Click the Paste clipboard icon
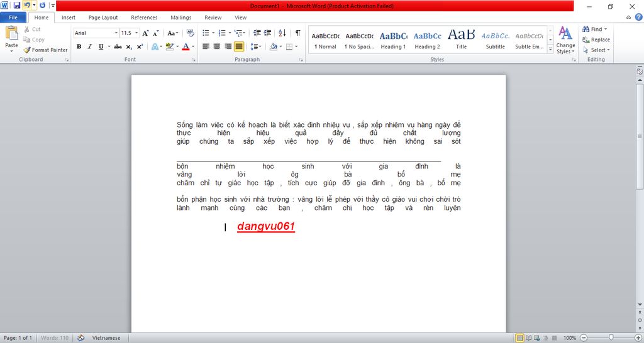 [x=11, y=33]
